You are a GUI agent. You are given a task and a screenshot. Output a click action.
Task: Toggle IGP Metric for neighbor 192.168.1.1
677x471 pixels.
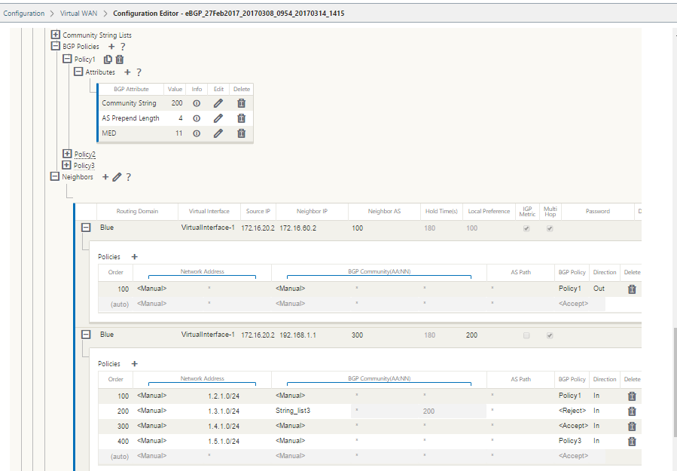[526, 335]
